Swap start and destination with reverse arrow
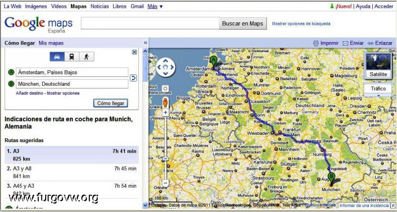This screenshot has width=397, height=212. tap(133, 78)
